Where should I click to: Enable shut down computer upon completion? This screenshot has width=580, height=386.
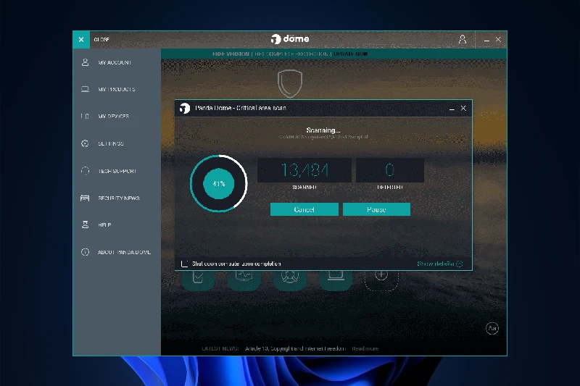coord(185,264)
